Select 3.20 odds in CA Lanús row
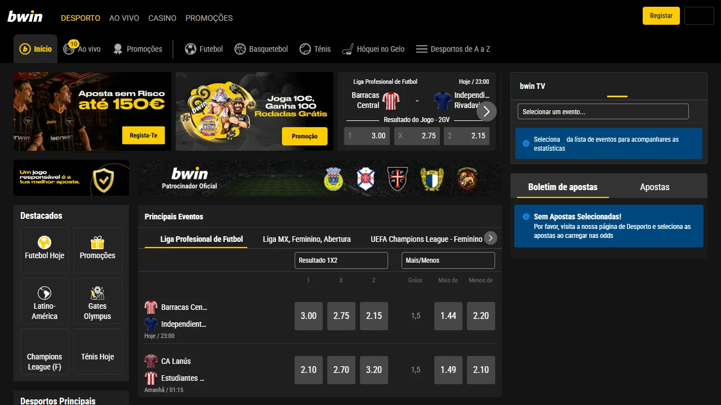The width and height of the screenshot is (721, 405). [x=374, y=370]
